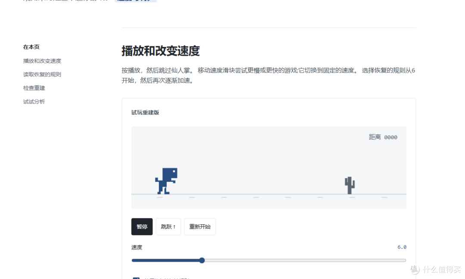Click the 速度 slider label
The height and width of the screenshot is (279, 465).
(x=137, y=247)
